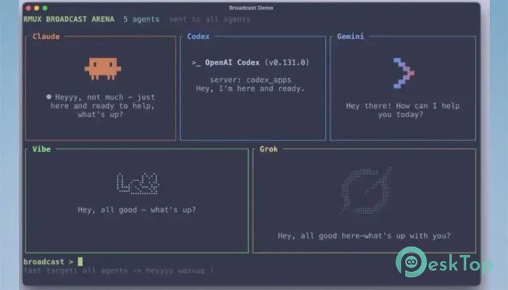Select the Claude pane title

(46, 36)
